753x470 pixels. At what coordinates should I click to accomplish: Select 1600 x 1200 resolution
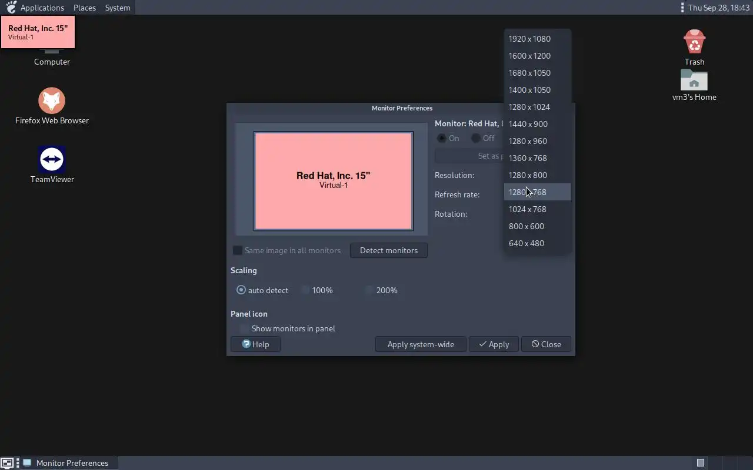point(537,56)
